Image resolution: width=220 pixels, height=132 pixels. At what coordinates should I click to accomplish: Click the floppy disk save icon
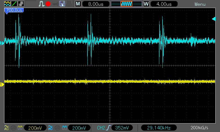coord(62,4)
